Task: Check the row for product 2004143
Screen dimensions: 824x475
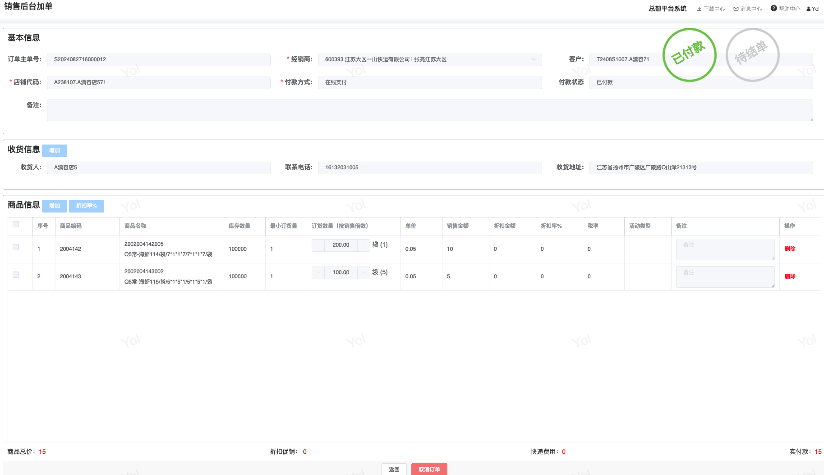Action: [16, 275]
